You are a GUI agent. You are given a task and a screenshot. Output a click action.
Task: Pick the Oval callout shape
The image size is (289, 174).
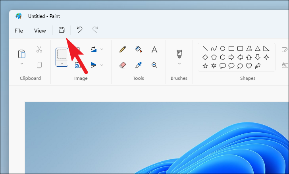point(231,66)
